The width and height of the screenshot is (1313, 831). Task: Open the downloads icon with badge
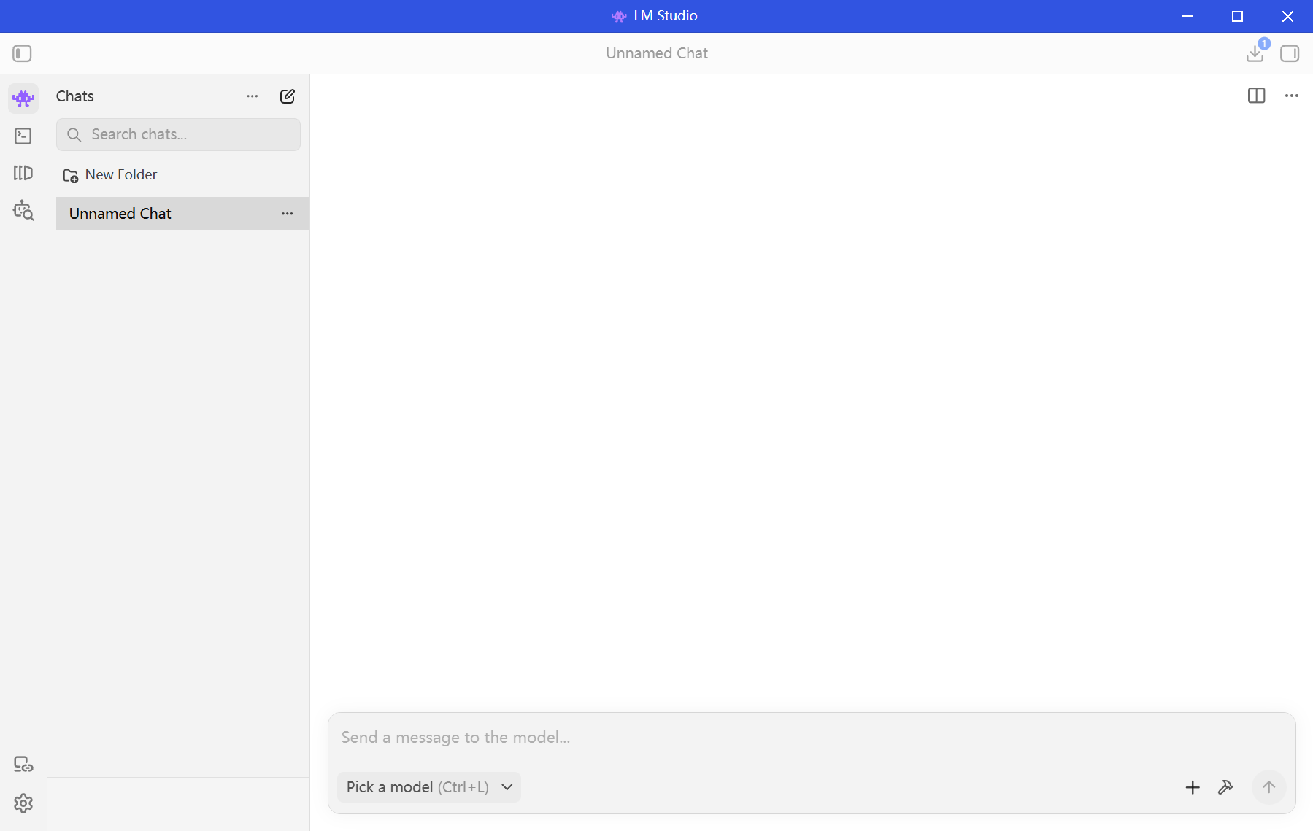coord(1255,53)
